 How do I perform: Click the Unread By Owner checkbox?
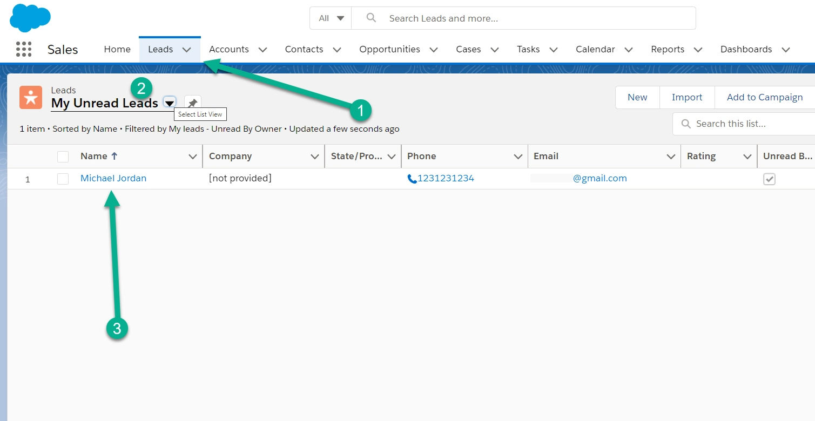point(769,179)
